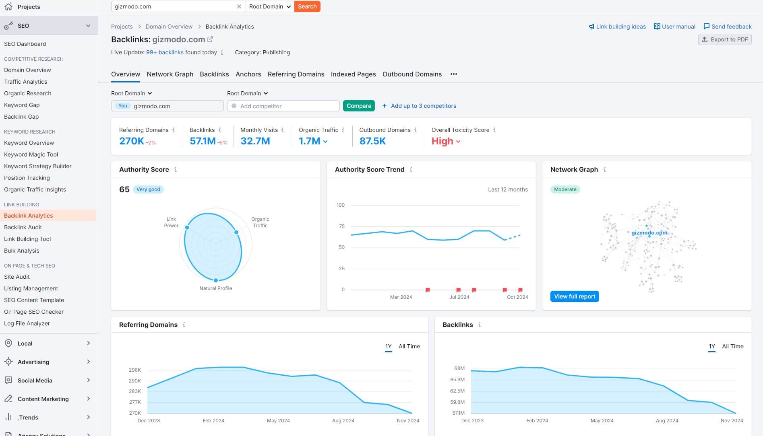Switch to the Backlinks tab

click(214, 74)
